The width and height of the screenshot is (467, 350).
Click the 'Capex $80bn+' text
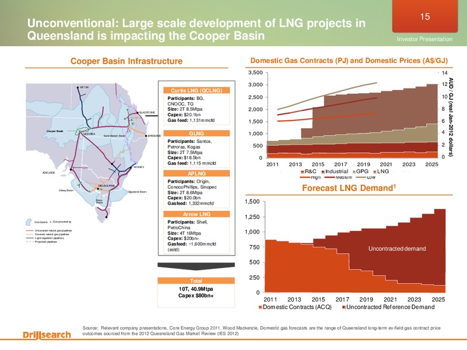pyautogui.click(x=196, y=296)
